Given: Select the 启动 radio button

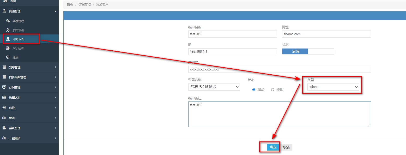Looking at the screenshot, I should click(254, 90).
